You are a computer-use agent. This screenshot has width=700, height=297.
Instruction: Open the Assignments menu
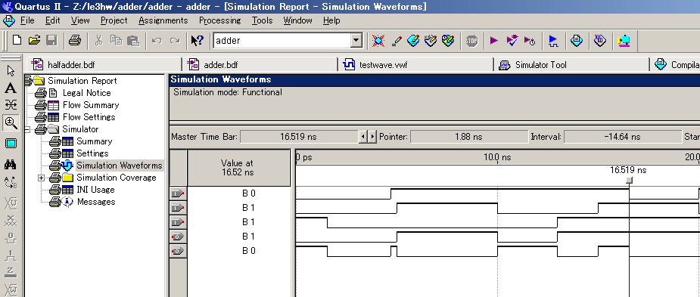163,20
